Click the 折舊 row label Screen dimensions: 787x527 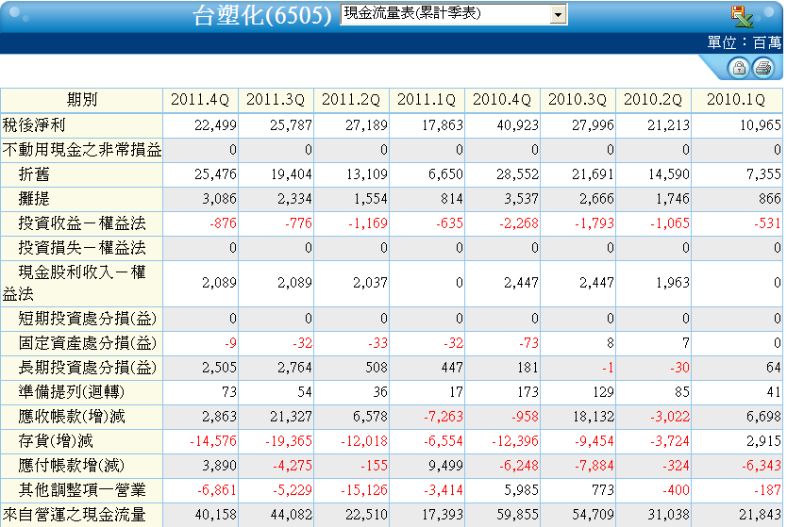pos(34,174)
